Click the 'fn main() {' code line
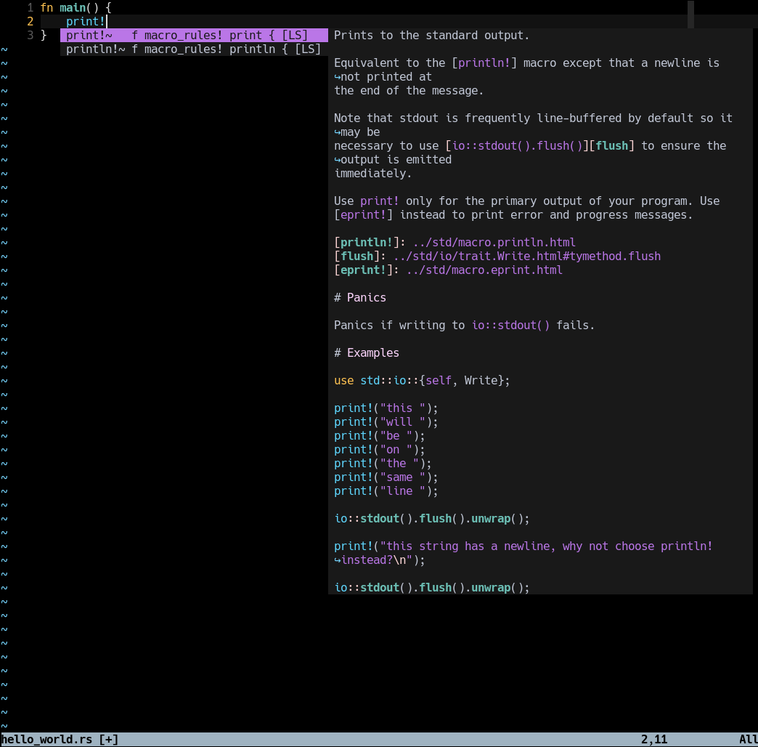This screenshot has width=758, height=747. (76, 8)
